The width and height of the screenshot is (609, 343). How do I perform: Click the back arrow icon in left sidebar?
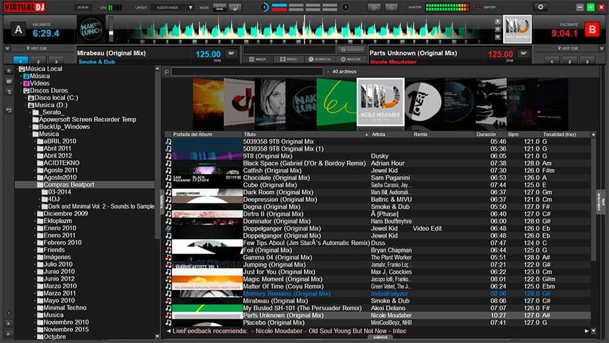pyautogui.click(x=9, y=111)
